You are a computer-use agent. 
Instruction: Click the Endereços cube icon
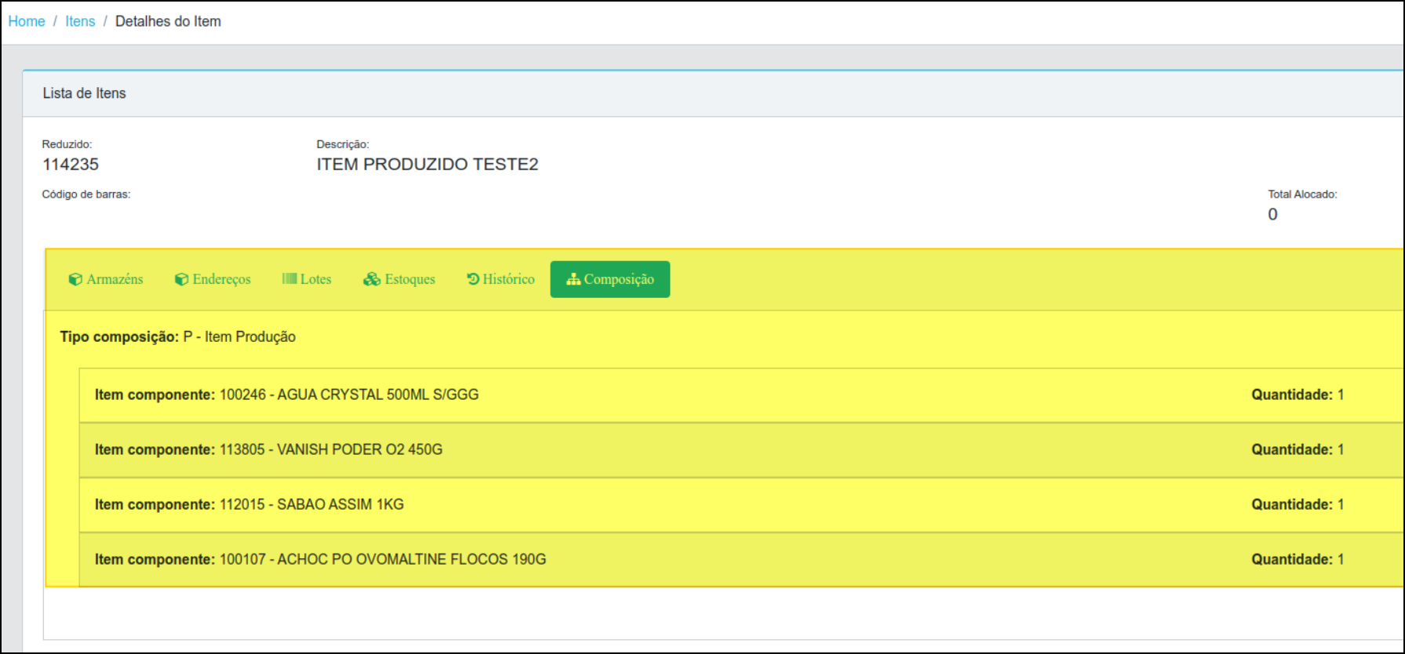click(181, 279)
